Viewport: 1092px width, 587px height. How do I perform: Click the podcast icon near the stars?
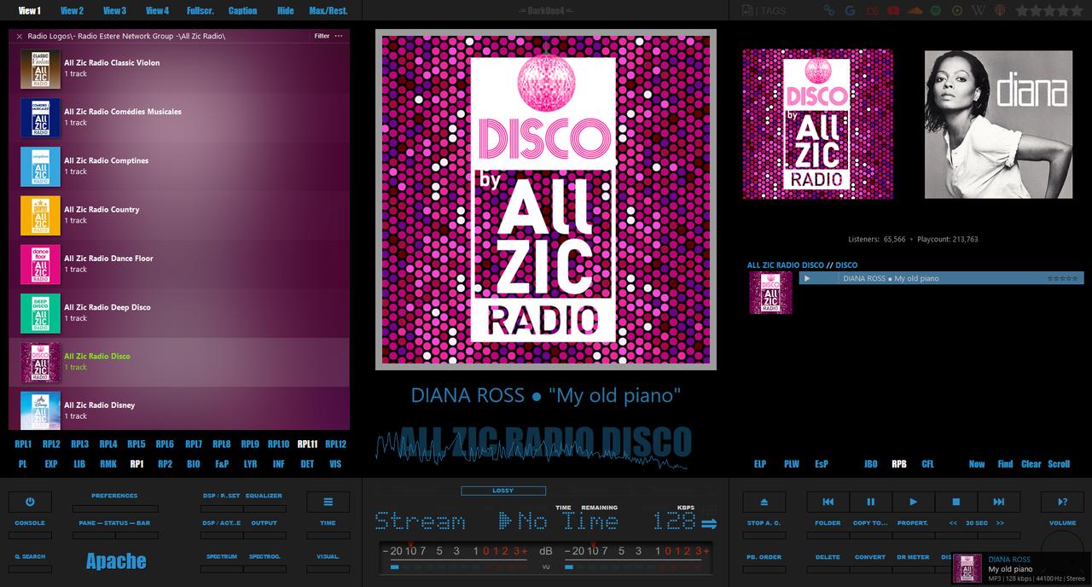(1000, 10)
